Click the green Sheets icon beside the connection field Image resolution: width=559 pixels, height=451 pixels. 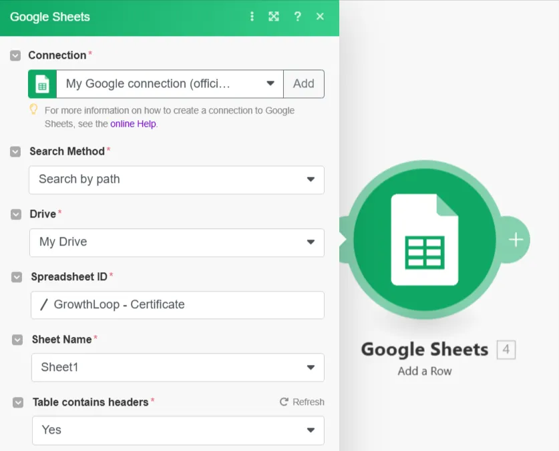click(x=43, y=84)
